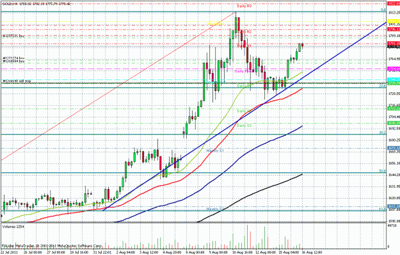Click the 49710 volume scale value
This screenshot has height=255, width=400.
(x=392, y=226)
